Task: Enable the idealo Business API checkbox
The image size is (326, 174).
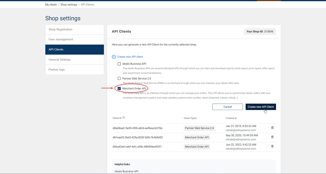Action: pos(119,64)
